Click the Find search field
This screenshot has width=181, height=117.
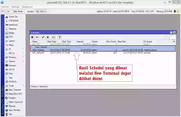tap(170, 37)
